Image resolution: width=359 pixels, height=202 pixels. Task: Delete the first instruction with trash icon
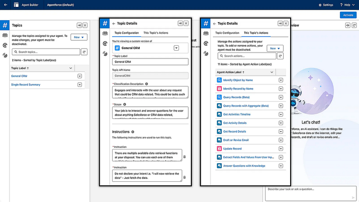point(184,157)
